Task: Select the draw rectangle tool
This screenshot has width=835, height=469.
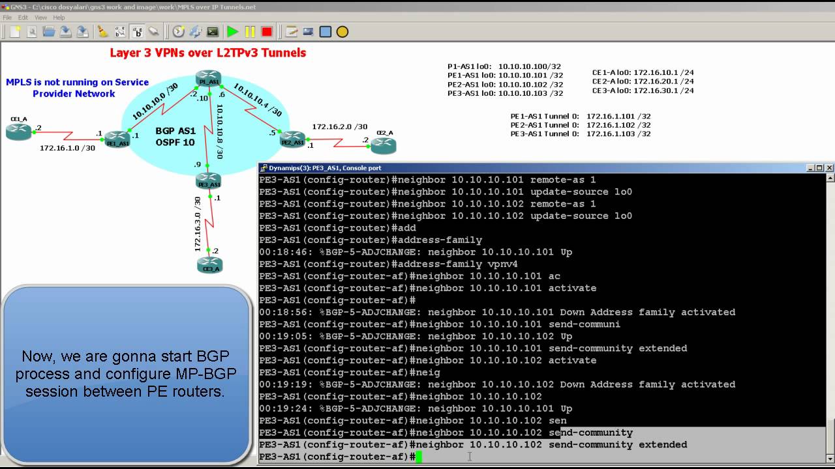Action: pyautogui.click(x=326, y=31)
